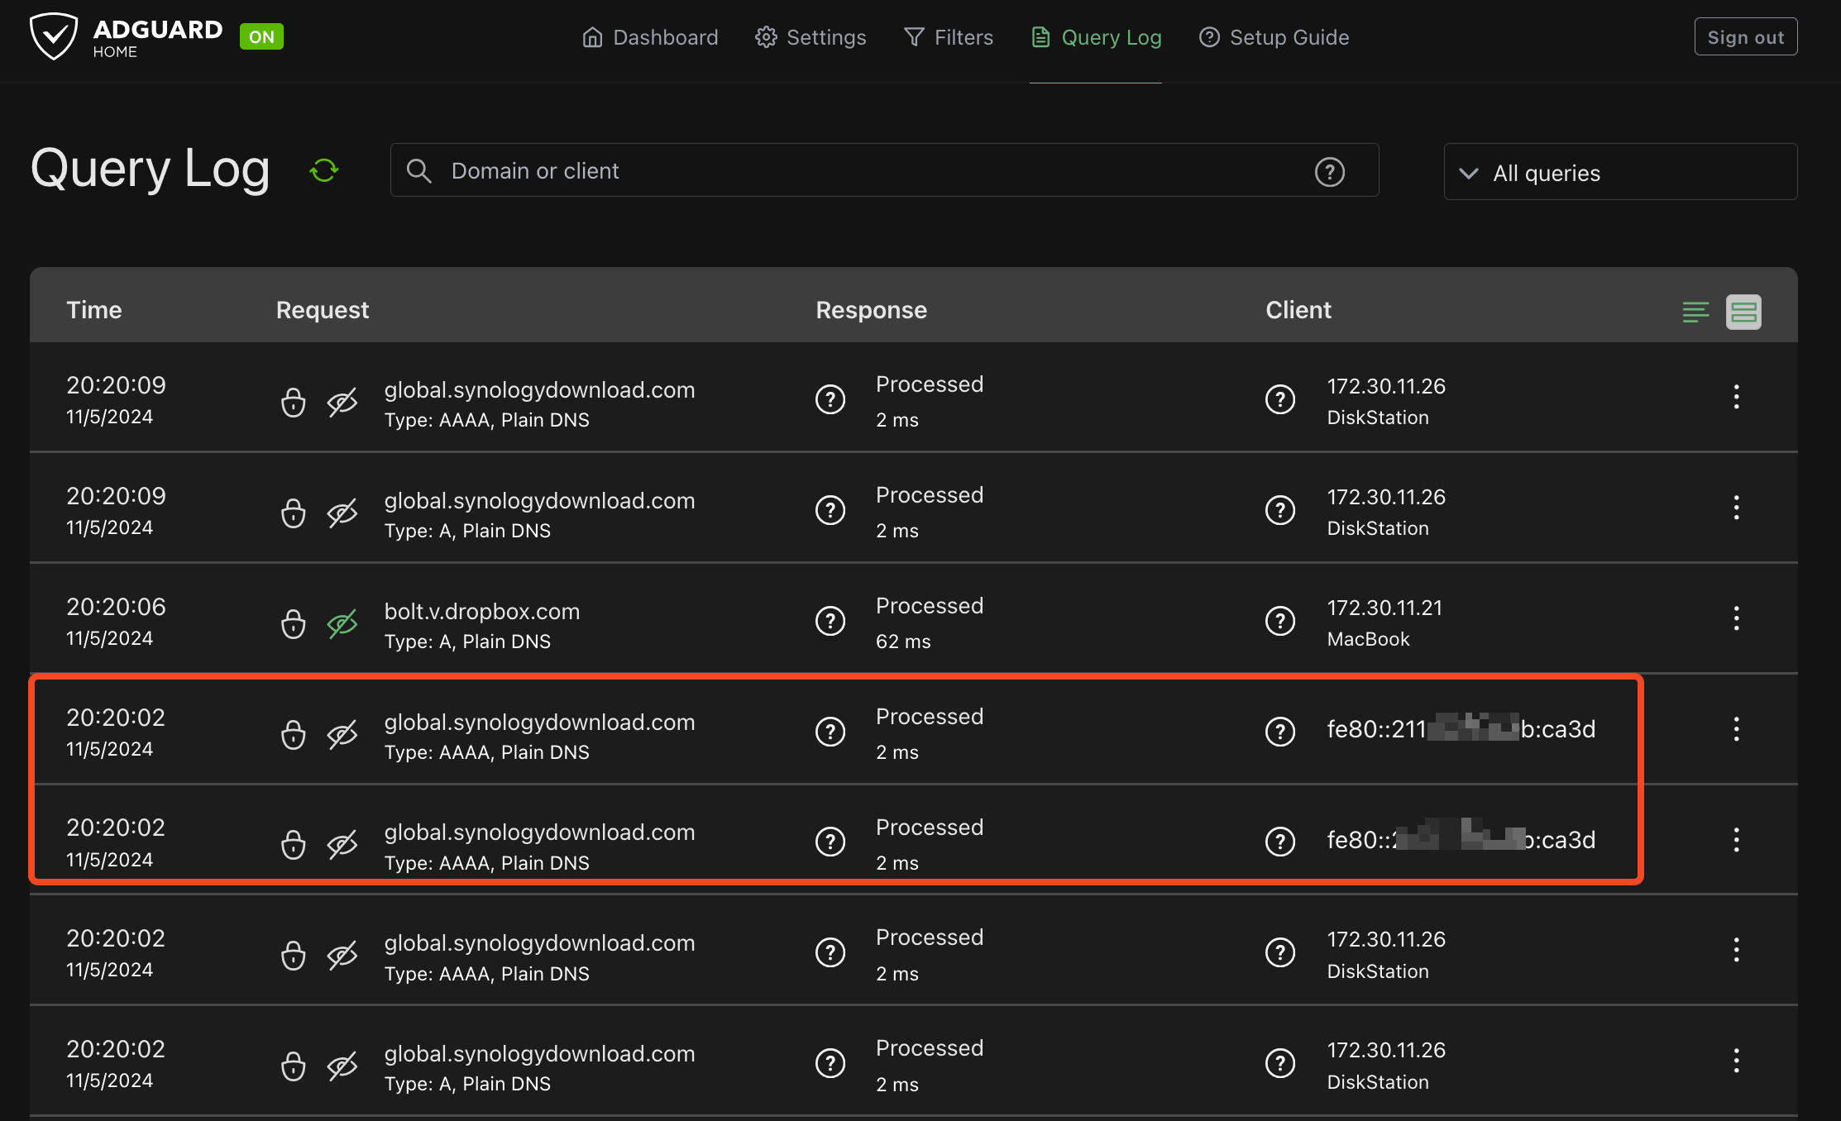1841x1121 pixels.
Task: Click client info icon for MacBook row
Action: click(1280, 621)
